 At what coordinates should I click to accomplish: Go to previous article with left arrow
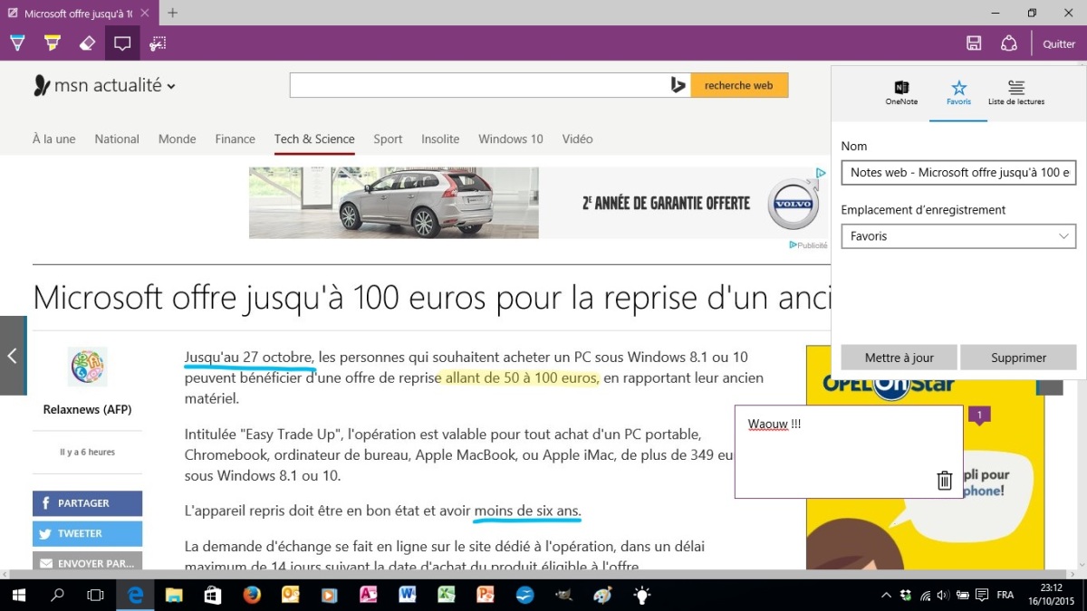[x=13, y=356]
